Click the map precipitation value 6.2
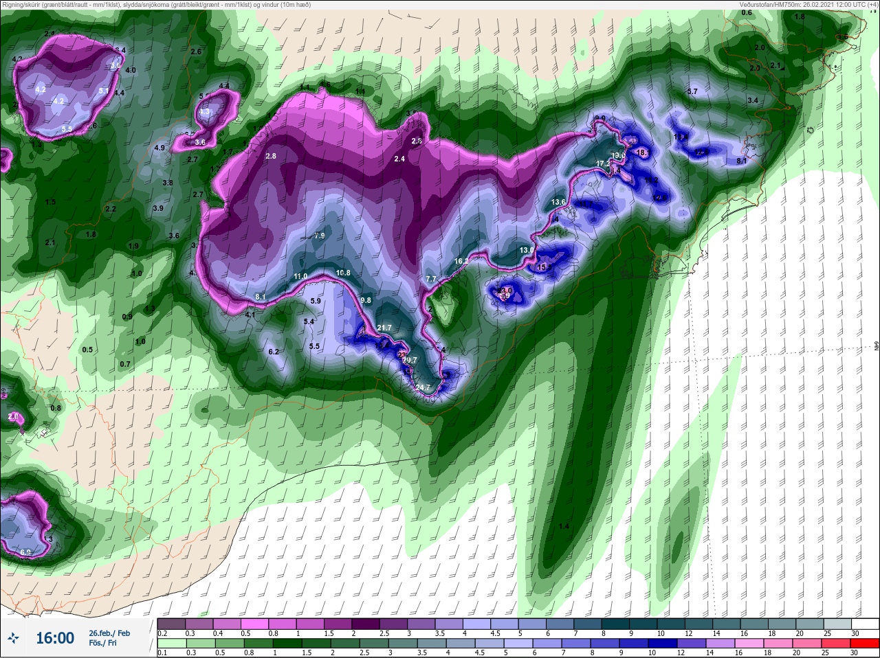This screenshot has width=880, height=658. click(274, 352)
